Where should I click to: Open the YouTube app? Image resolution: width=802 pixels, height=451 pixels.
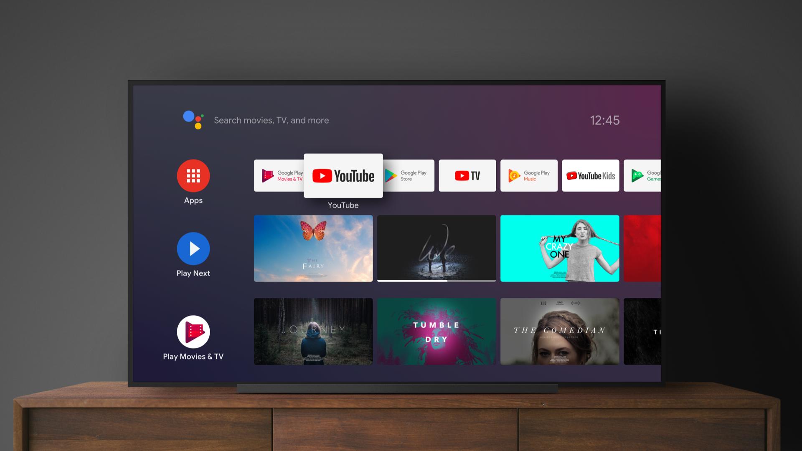tap(343, 176)
